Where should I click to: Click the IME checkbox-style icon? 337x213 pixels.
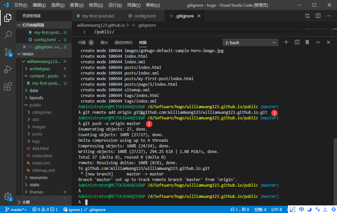click(x=293, y=210)
